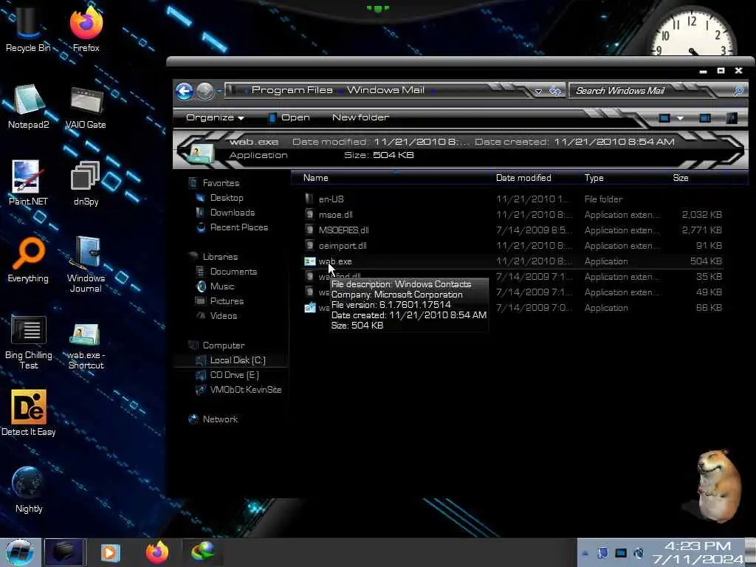Image resolution: width=756 pixels, height=567 pixels.
Task: Select the msoe.dll file
Action: (x=335, y=215)
